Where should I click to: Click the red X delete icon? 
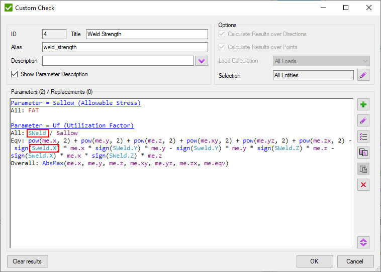(x=363, y=185)
